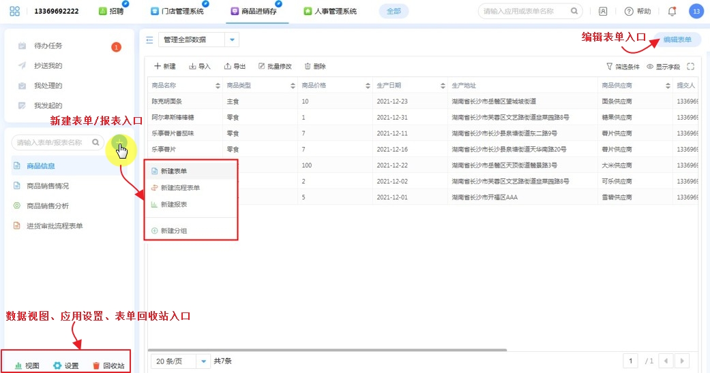Open the recycle bin at sidebar bottom
The height and width of the screenshot is (373, 710).
[108, 366]
